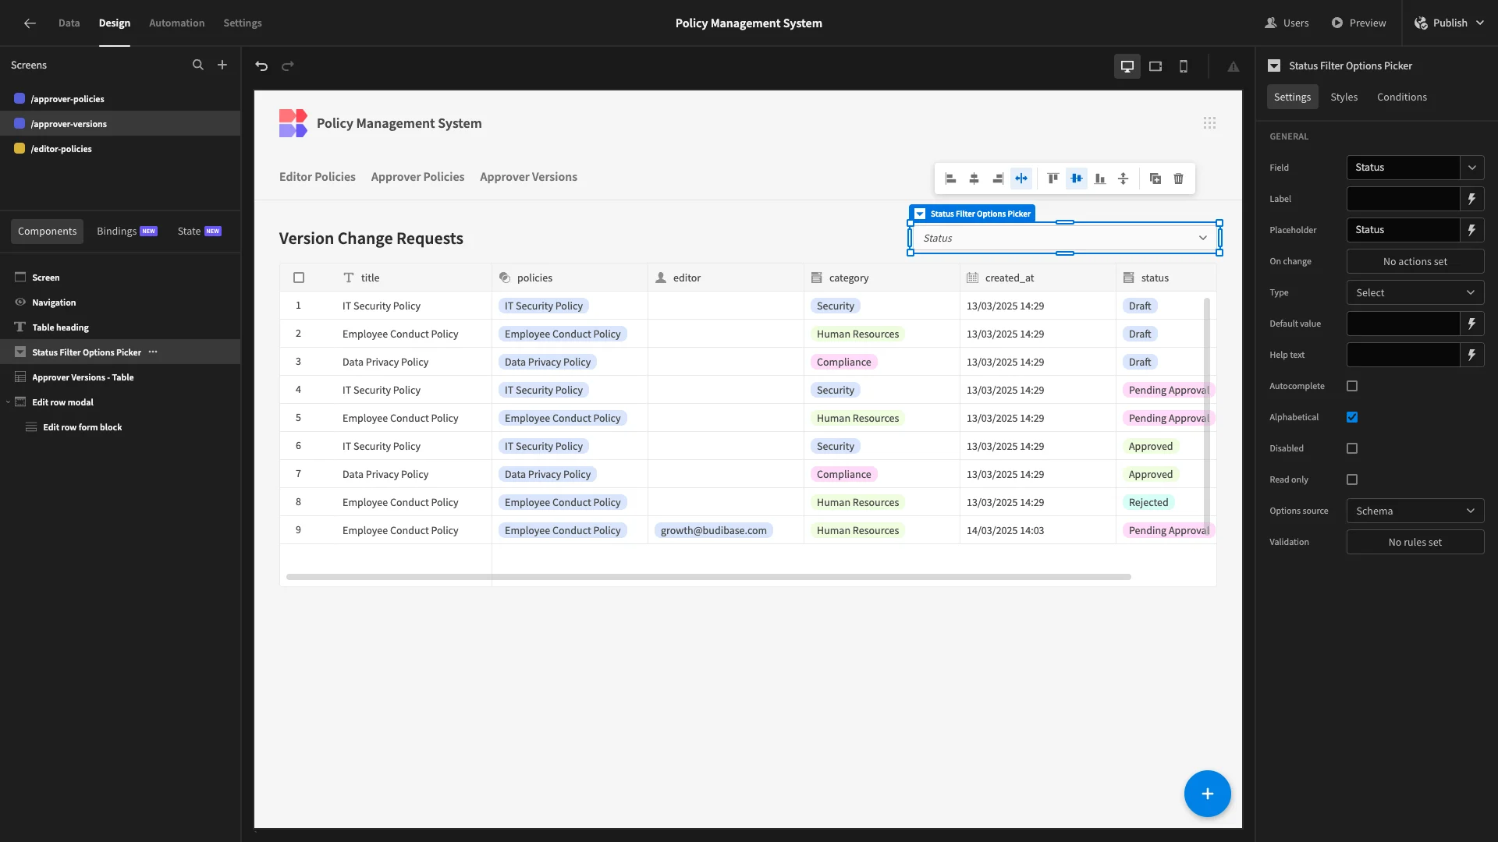The image size is (1498, 842).
Task: Click the blue add component button
Action: pos(1207,794)
